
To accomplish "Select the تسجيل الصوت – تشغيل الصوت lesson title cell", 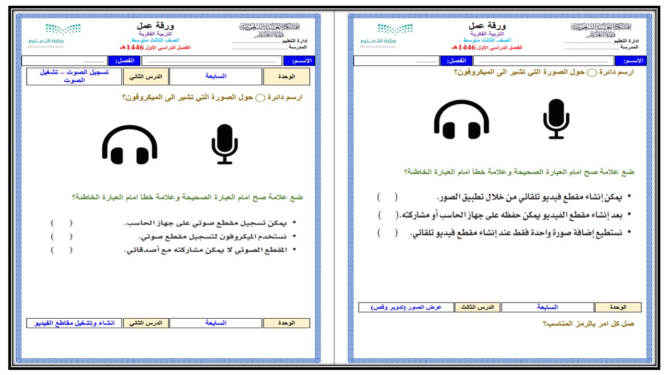I will coord(74,77).
